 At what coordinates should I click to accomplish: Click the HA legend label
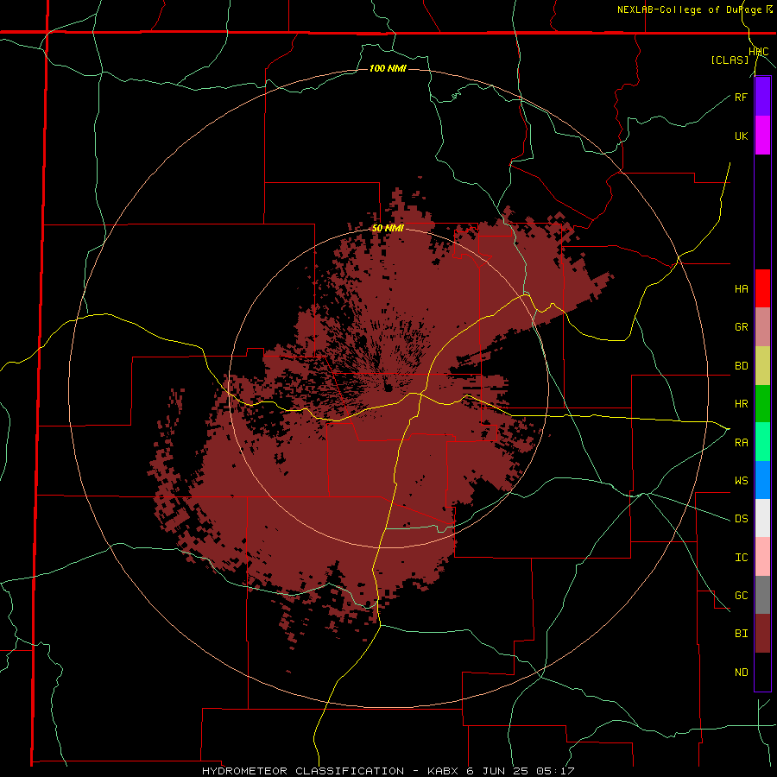[x=741, y=288]
